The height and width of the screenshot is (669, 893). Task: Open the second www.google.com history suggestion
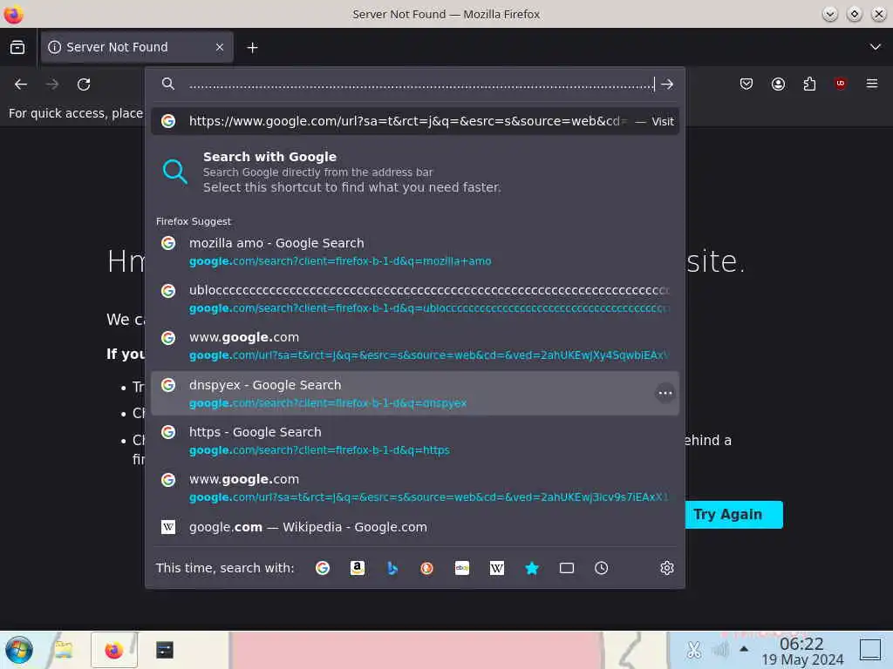pos(414,488)
